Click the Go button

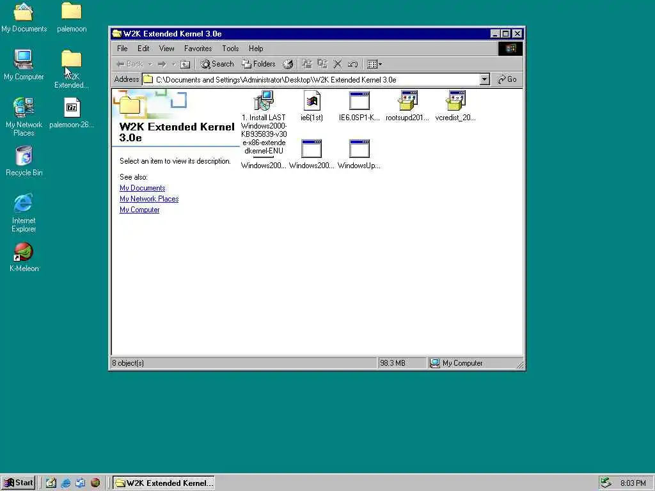(x=507, y=79)
